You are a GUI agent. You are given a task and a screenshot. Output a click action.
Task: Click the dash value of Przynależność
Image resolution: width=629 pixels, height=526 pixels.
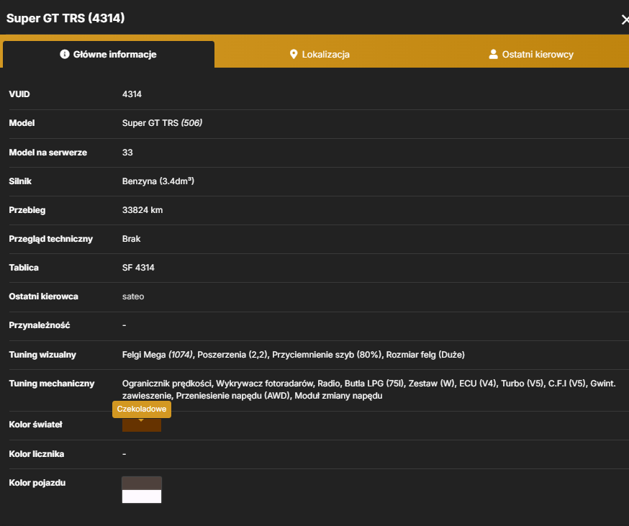pos(124,325)
